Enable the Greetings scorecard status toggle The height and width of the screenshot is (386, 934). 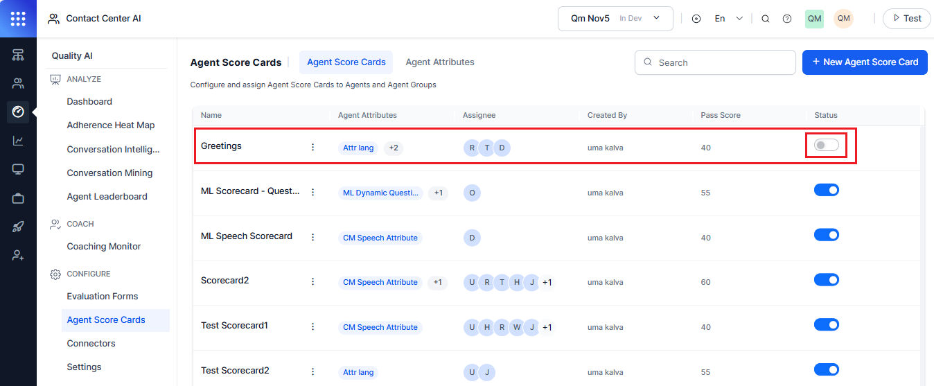[x=826, y=145]
